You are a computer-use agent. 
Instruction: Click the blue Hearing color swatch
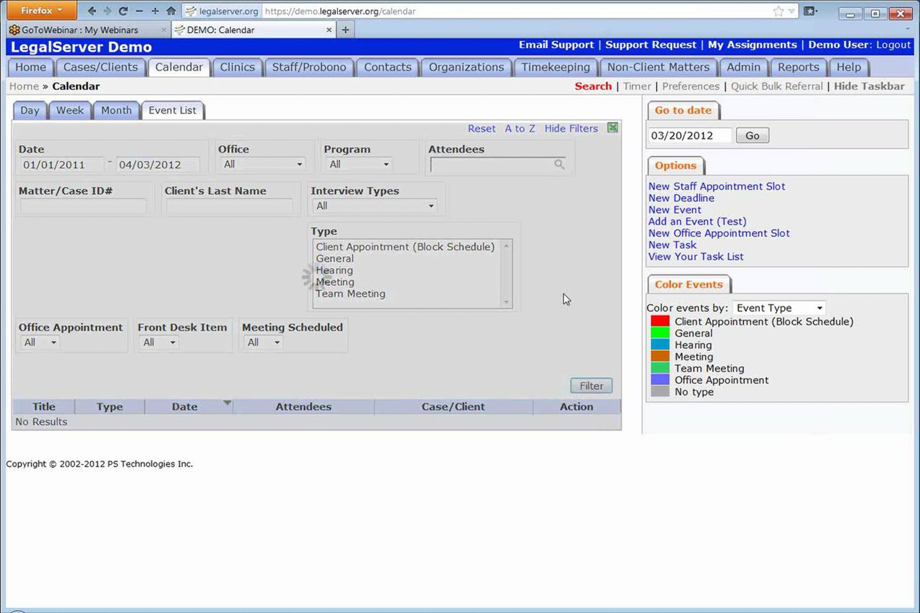660,345
